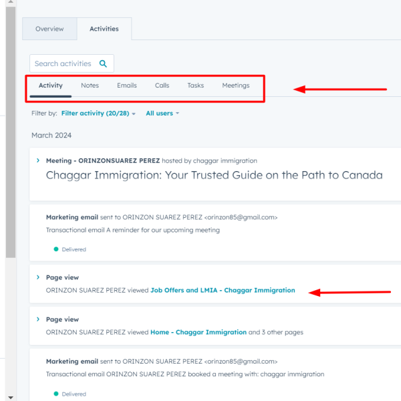Select the Activities tab
This screenshot has width=401, height=401.
coord(104,29)
